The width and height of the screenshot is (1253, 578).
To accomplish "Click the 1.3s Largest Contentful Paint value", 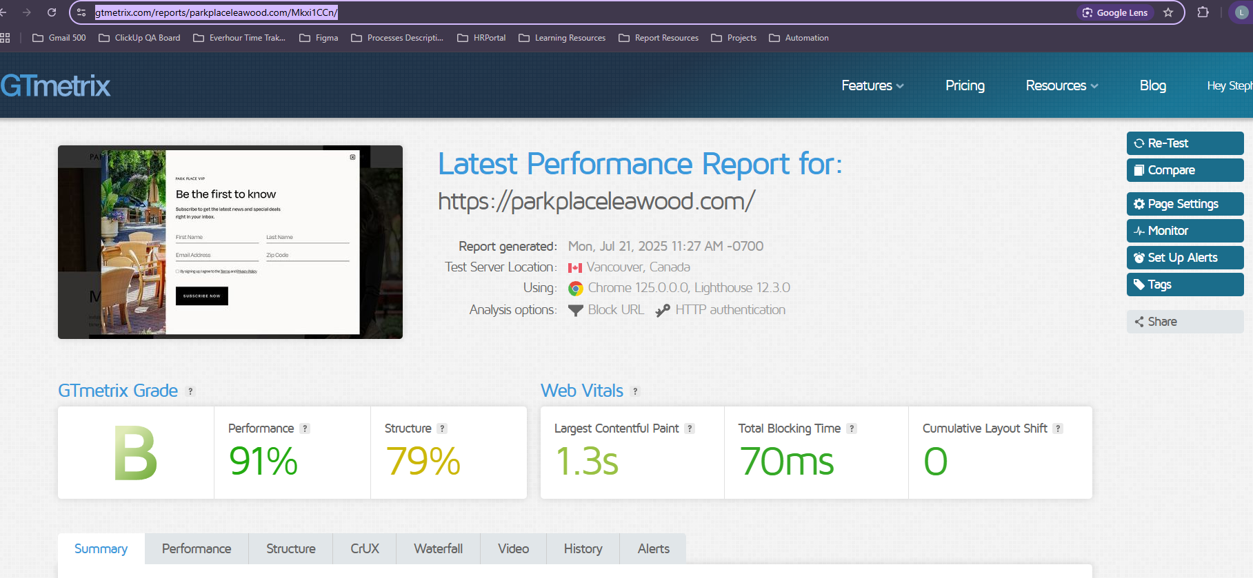I will 587,462.
